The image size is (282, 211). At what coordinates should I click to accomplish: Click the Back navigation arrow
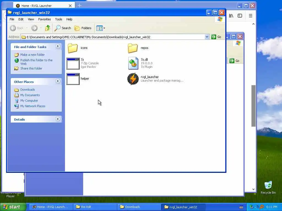[x=13, y=28]
